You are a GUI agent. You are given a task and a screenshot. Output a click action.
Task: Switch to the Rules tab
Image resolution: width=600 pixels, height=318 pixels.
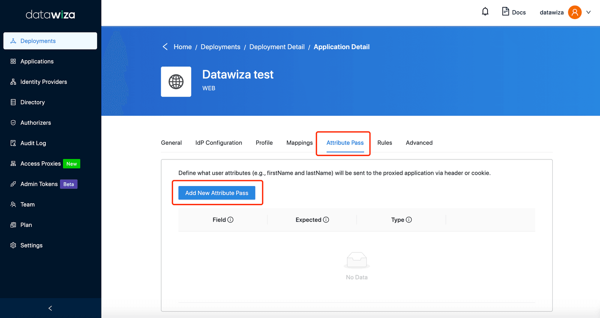[x=385, y=142]
